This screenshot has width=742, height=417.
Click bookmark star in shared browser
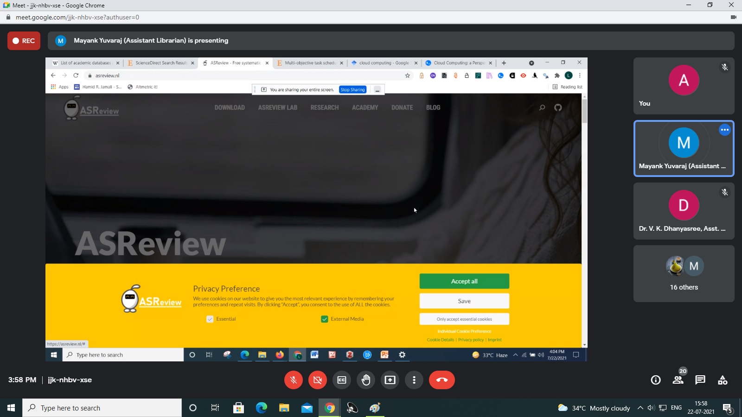click(408, 76)
